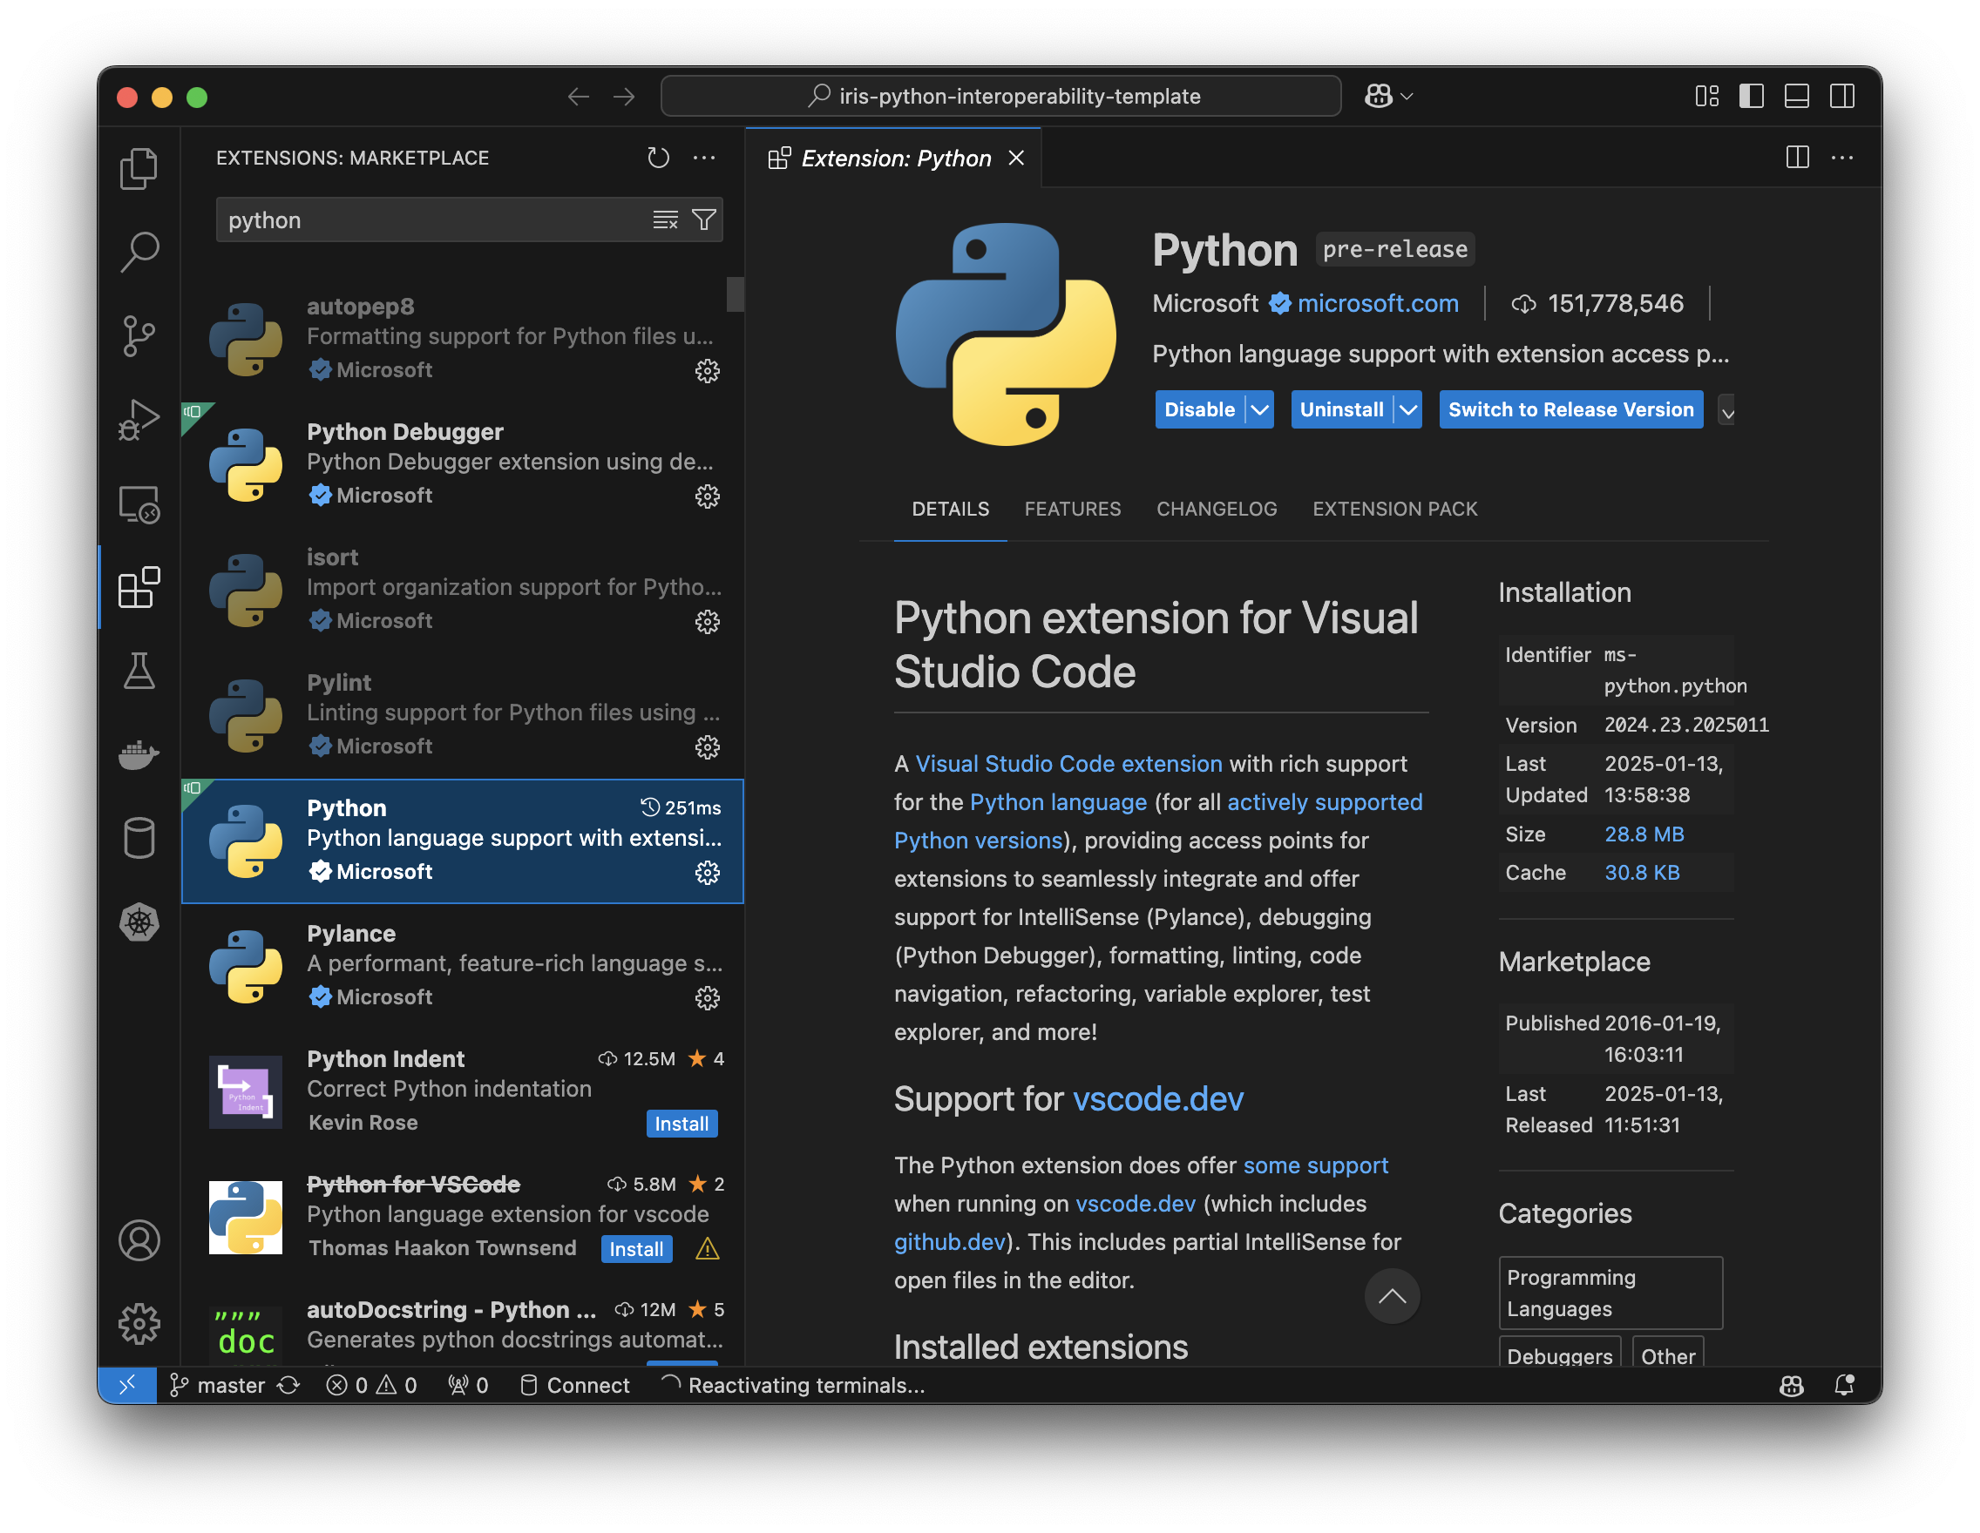Open the filter extensions menu
This screenshot has height=1533, width=1980.
704,220
